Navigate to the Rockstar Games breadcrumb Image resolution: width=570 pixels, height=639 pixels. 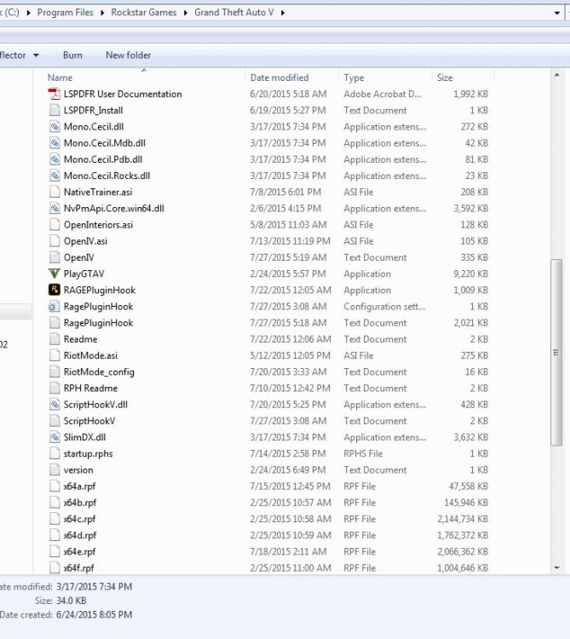pos(144,13)
